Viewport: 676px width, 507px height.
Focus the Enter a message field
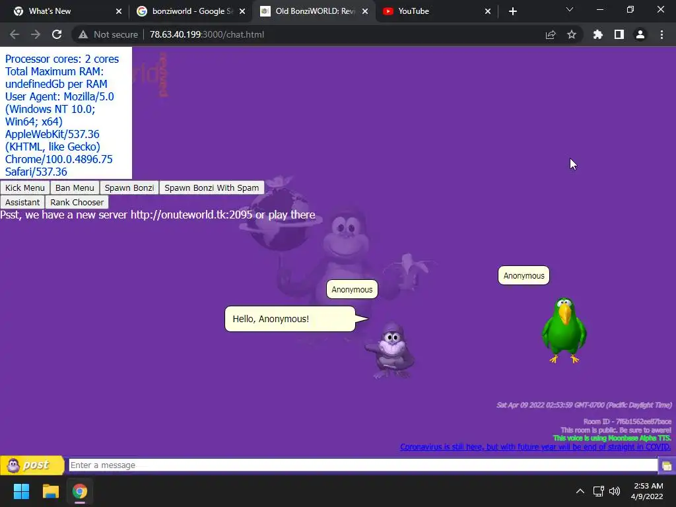tap(363, 465)
